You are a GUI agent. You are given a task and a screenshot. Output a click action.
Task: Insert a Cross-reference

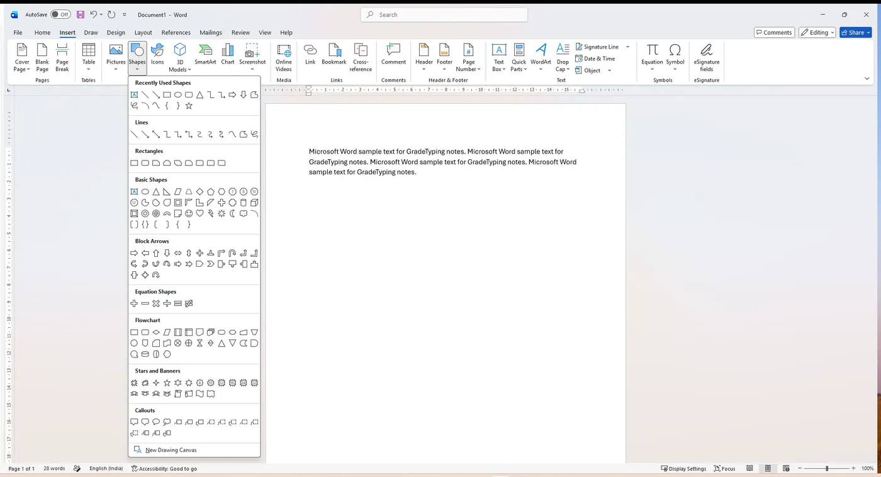pos(361,58)
